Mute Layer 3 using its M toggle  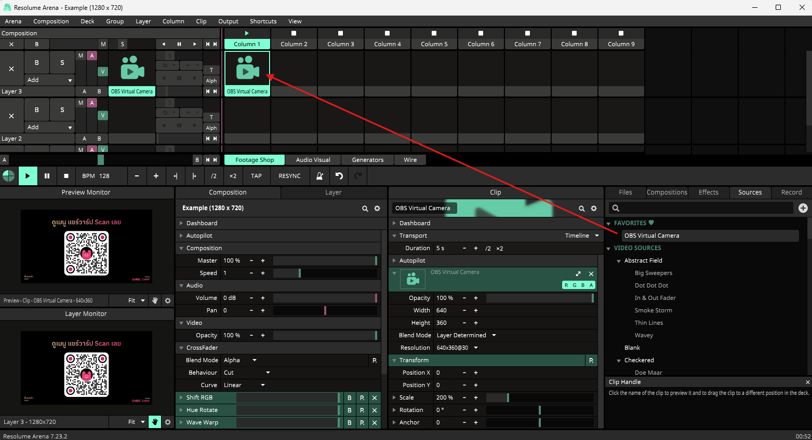[81, 54]
